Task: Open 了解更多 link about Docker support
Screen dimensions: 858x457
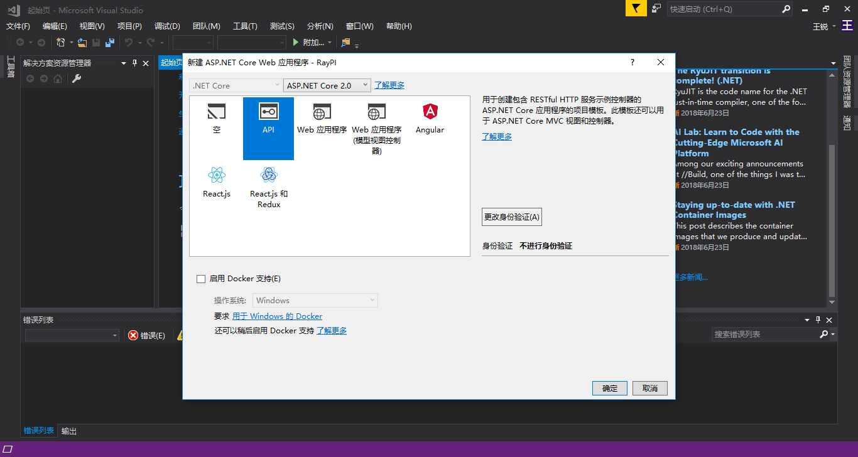Action: tap(332, 330)
